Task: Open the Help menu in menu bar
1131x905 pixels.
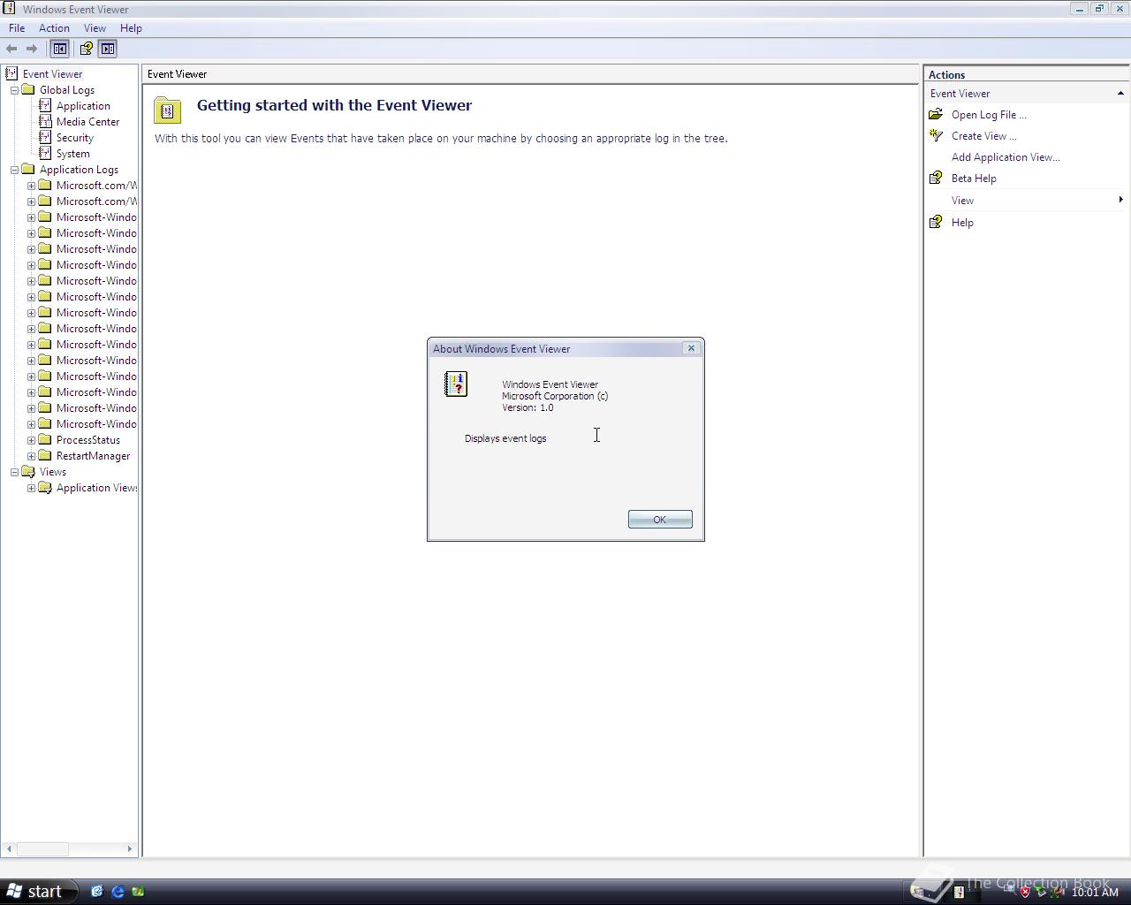Action: pyautogui.click(x=131, y=28)
